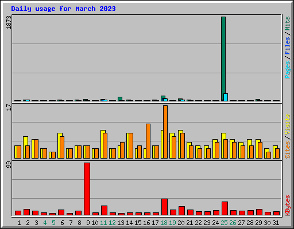Click green weekend day label 12

tap(112, 223)
